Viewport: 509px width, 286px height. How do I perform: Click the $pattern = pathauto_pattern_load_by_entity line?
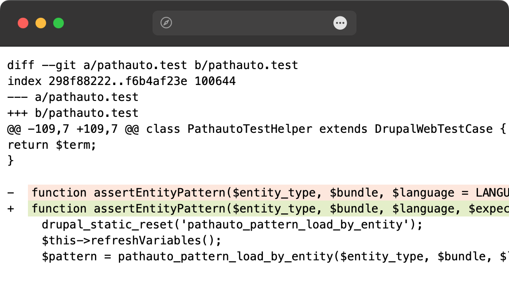(x=275, y=256)
